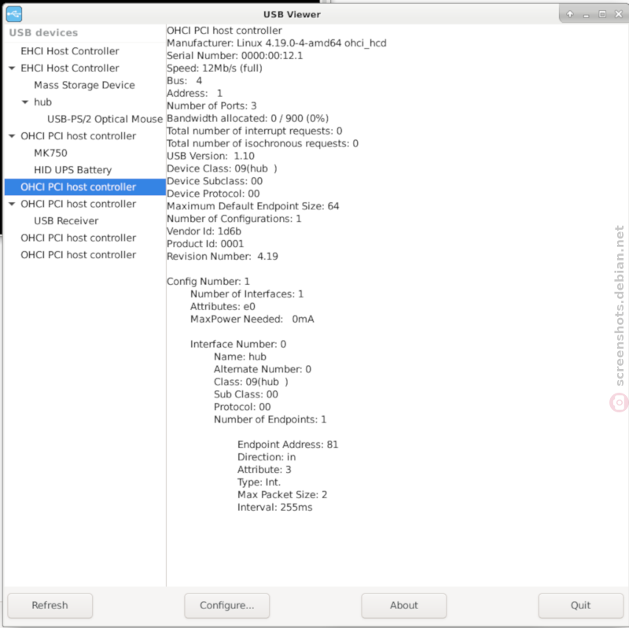This screenshot has height=628, width=629.
Task: Select Mass Storage Device
Action: 84,85
